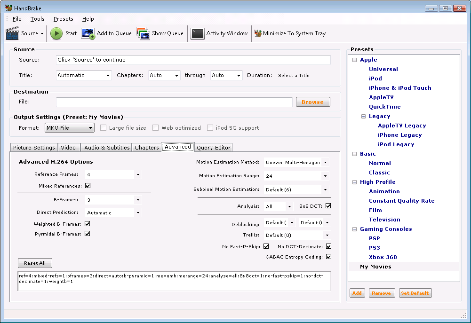
Task: Click the Source clapperboard icon
Action: tap(12, 33)
